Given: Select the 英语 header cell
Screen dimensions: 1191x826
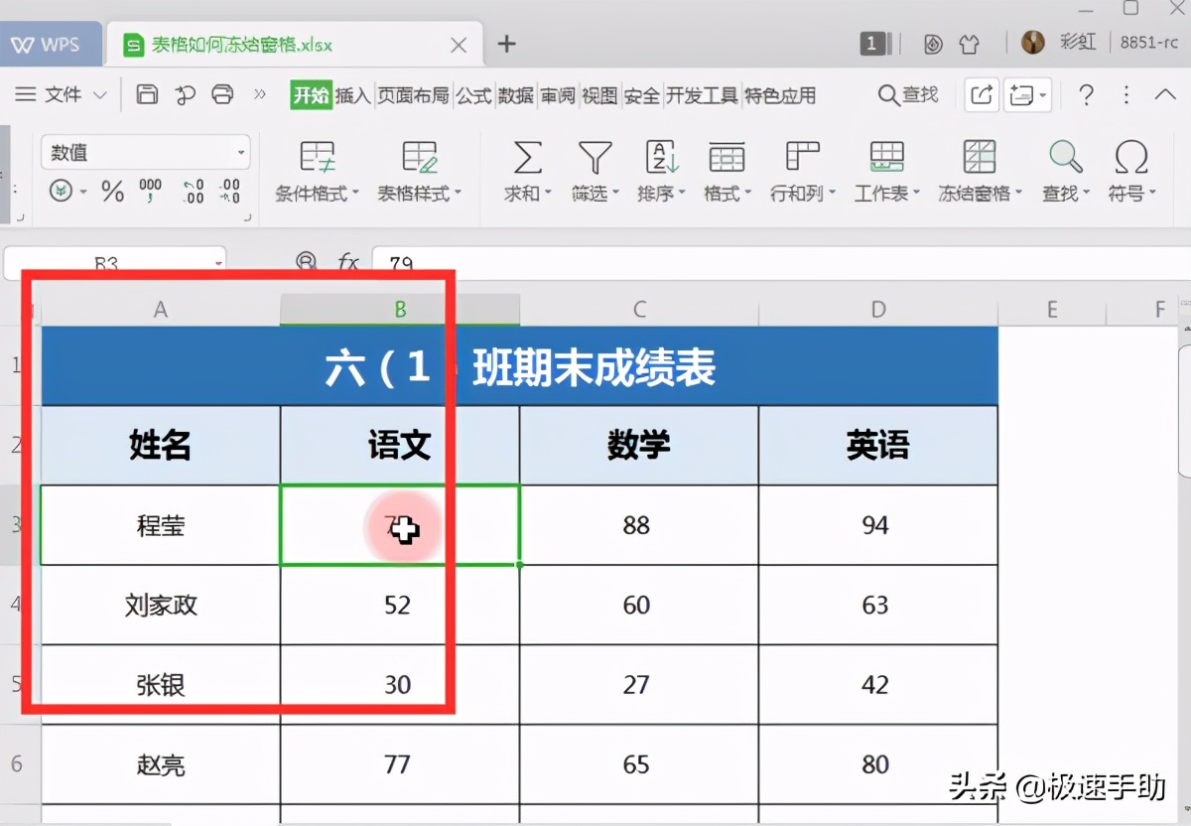Looking at the screenshot, I should [x=878, y=446].
